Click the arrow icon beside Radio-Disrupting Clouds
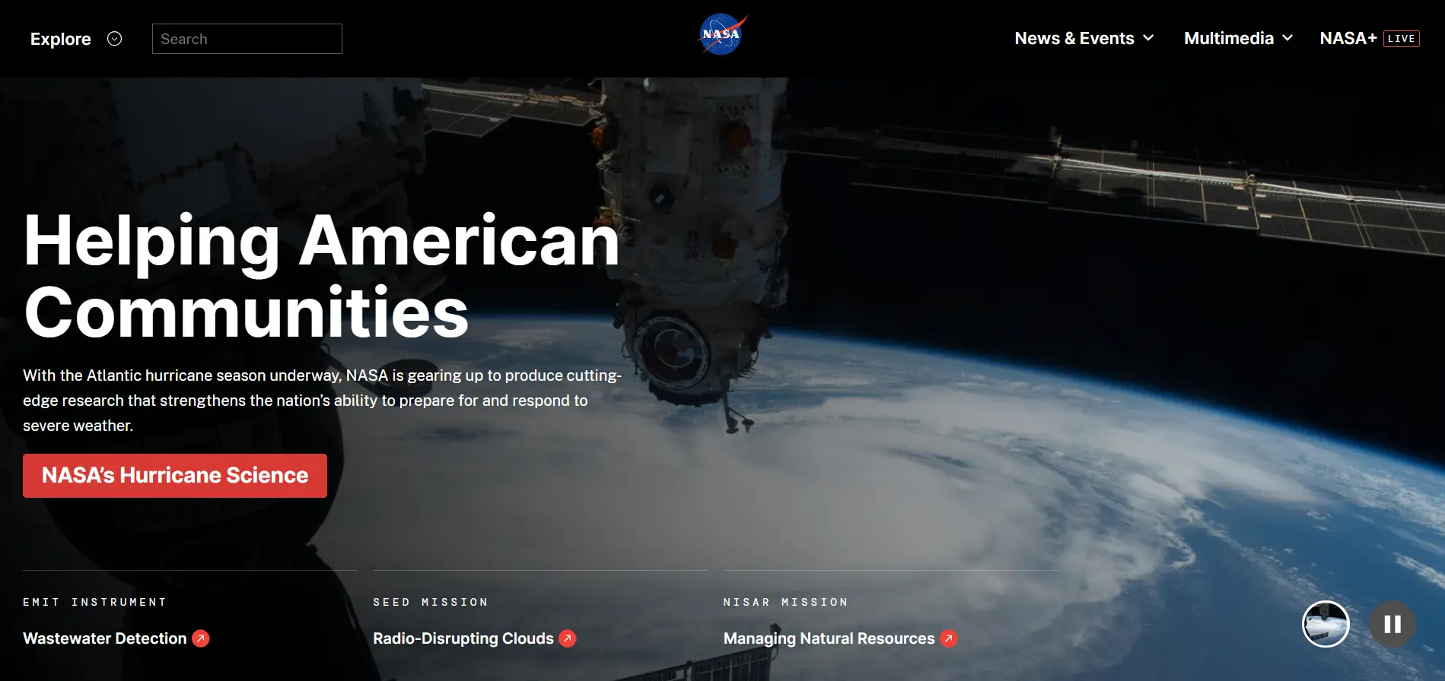This screenshot has width=1445, height=681. point(568,638)
